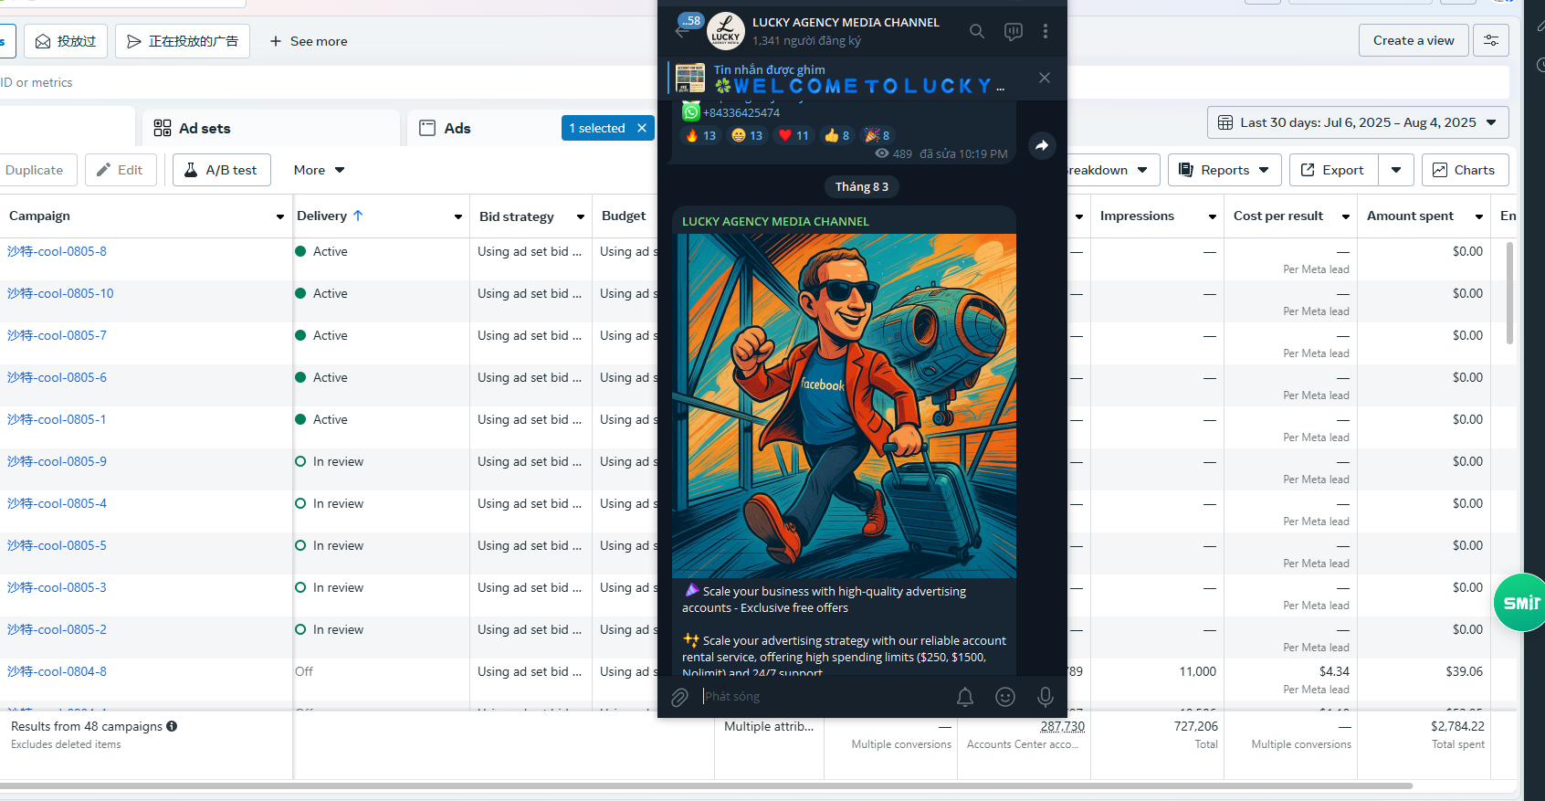Click the laughing emoji reaction 13

click(747, 135)
